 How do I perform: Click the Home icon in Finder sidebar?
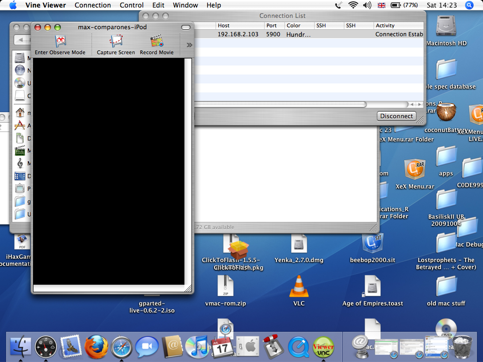[20, 112]
